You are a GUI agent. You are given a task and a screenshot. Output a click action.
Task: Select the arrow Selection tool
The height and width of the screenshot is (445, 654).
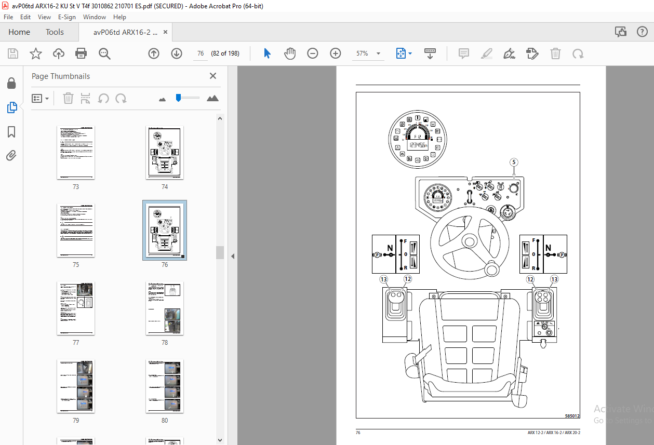click(x=268, y=53)
